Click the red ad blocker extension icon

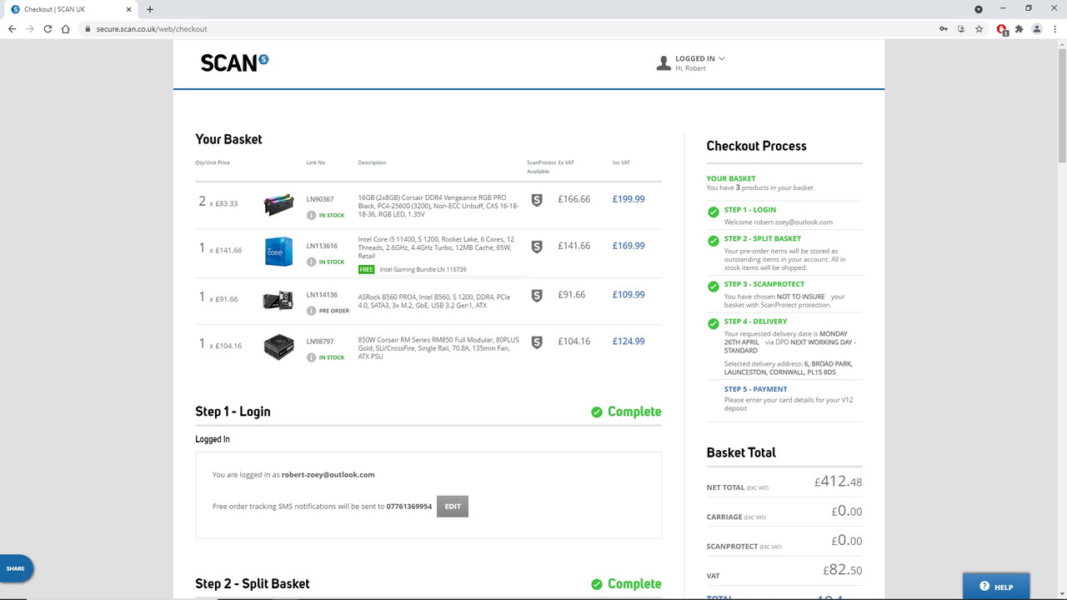point(1002,29)
